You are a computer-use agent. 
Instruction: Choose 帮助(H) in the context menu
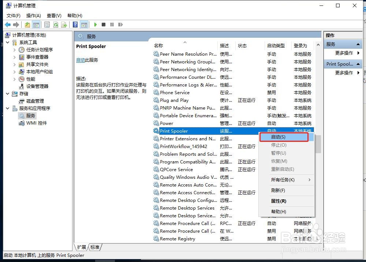287,211
